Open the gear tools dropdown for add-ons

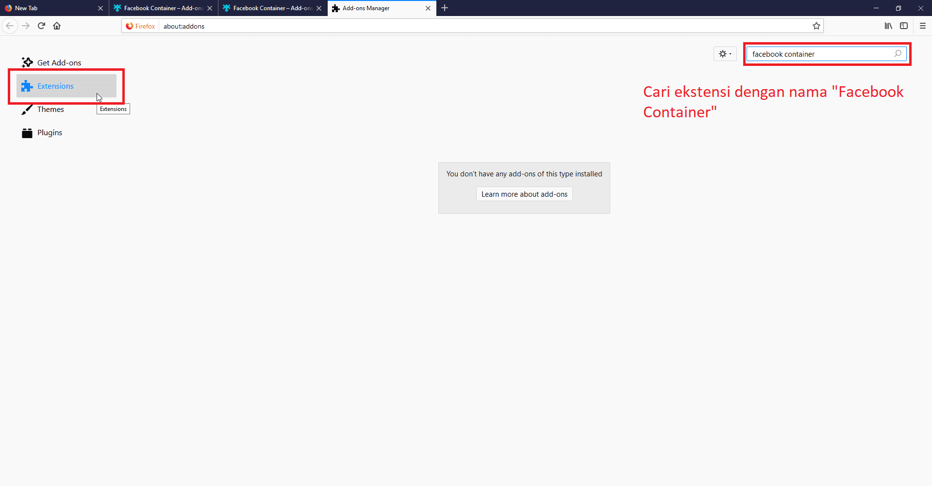[x=725, y=54]
